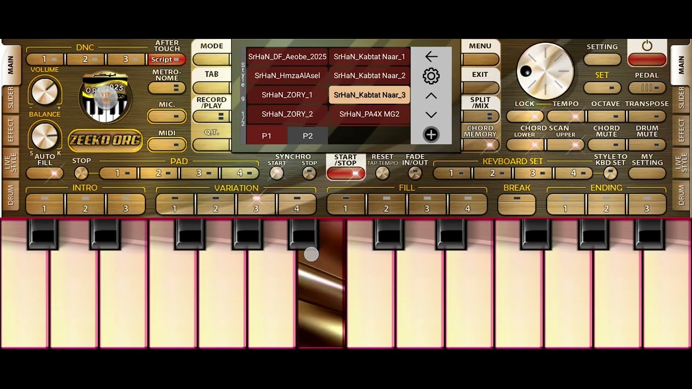Select INTRO 1

click(x=45, y=204)
